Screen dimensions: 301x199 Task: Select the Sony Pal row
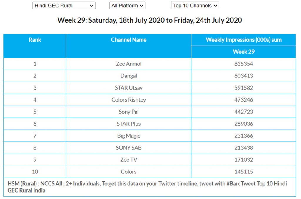[x=128, y=112]
